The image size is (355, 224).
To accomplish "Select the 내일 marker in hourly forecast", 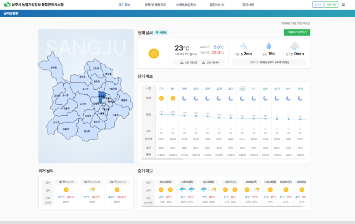I will pyautogui.click(x=242, y=88).
